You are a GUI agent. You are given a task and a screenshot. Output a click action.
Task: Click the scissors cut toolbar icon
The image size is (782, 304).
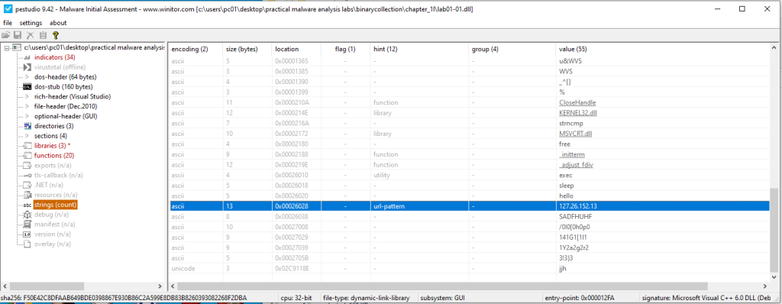click(x=30, y=35)
